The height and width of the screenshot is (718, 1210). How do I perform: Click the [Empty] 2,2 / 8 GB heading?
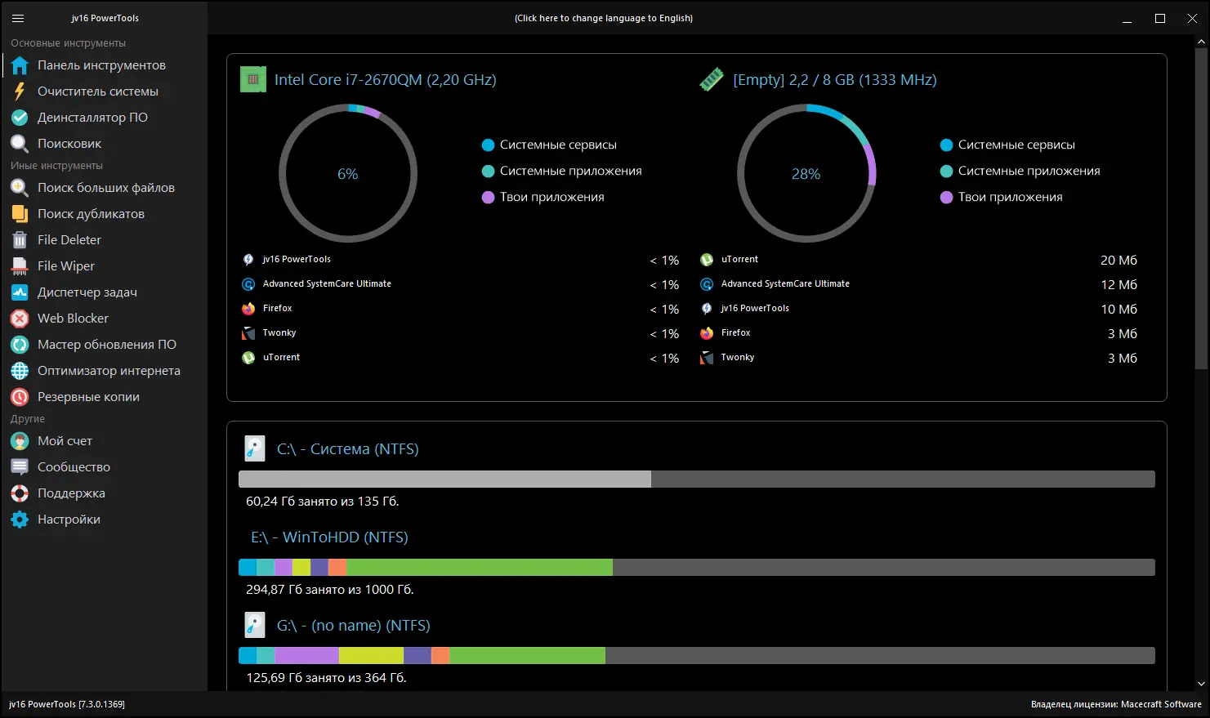pyautogui.click(x=835, y=80)
